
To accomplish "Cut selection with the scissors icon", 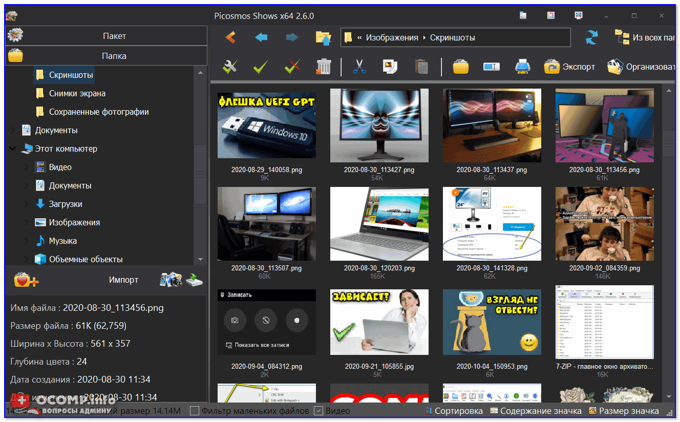I will tap(359, 67).
